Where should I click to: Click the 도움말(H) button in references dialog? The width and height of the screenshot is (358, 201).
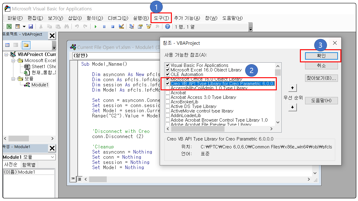click(321, 101)
